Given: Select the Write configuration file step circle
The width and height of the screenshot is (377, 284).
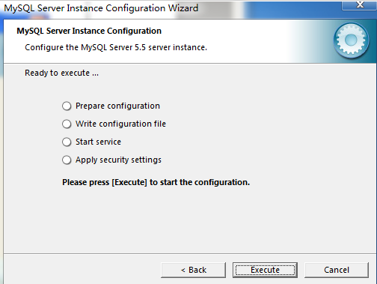Looking at the screenshot, I should [x=67, y=124].
